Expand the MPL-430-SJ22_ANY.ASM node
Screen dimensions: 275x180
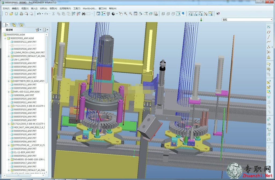click(x=9, y=92)
